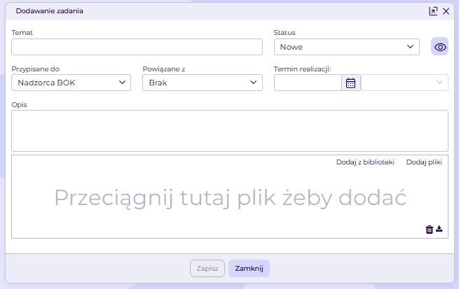Screen dimensions: 459x289
Task: Open the Status dropdown showing Nowe
Action: click(x=347, y=47)
